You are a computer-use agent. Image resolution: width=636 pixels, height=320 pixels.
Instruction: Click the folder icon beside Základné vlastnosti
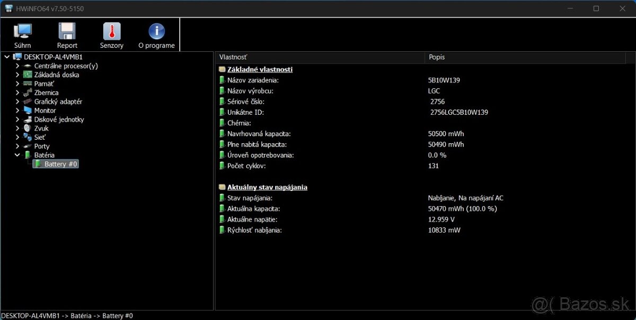click(x=222, y=69)
